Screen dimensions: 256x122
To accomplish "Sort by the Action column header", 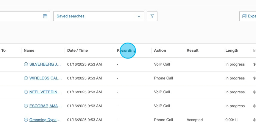I will [160, 51].
